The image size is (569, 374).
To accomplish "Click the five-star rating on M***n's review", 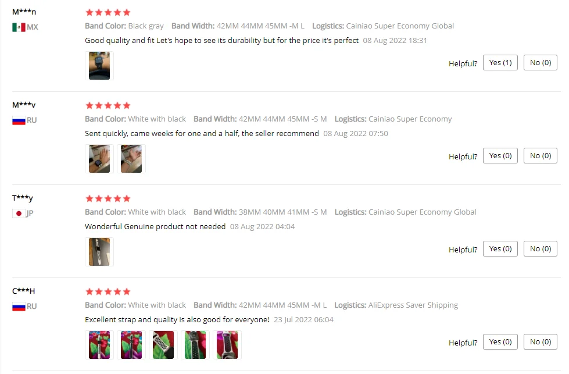I will coord(108,12).
